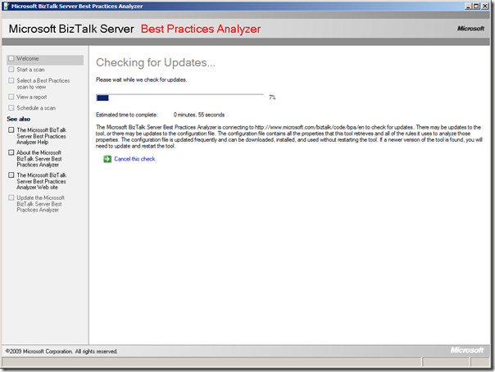Open About the Microsoft BizTalk Server link
The image size is (495, 372).
[x=39, y=159]
